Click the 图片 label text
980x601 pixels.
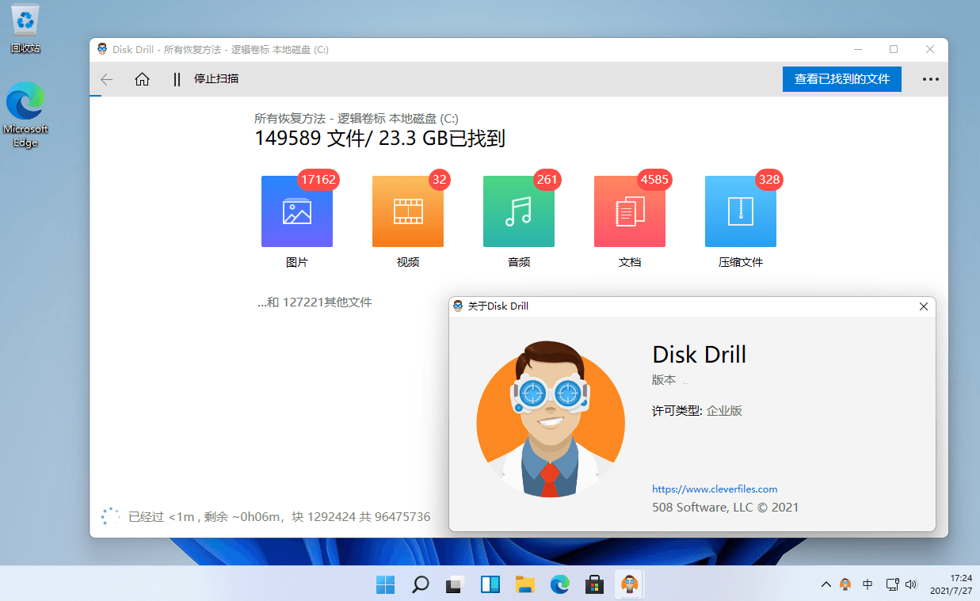(297, 262)
